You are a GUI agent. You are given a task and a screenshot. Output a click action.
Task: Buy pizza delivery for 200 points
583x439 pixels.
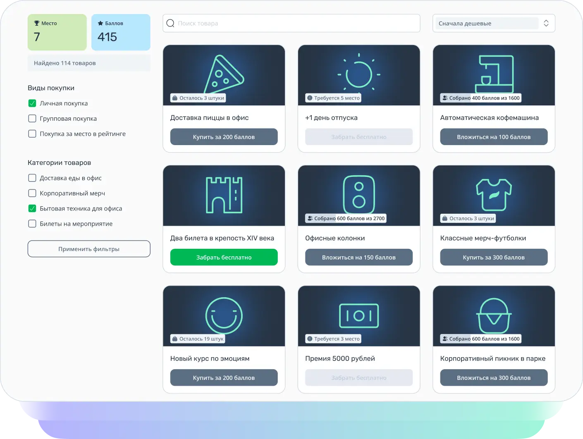coord(224,137)
